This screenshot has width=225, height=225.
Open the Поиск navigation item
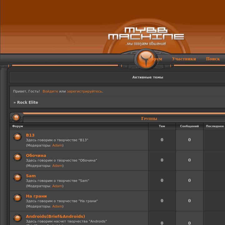click(x=213, y=59)
